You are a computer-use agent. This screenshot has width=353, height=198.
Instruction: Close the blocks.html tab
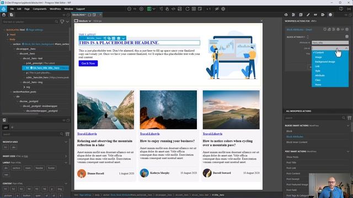pos(100,15)
